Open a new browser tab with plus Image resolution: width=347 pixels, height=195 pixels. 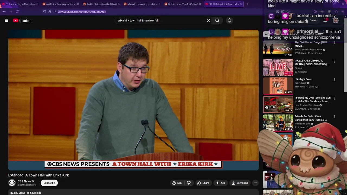(x=247, y=4)
